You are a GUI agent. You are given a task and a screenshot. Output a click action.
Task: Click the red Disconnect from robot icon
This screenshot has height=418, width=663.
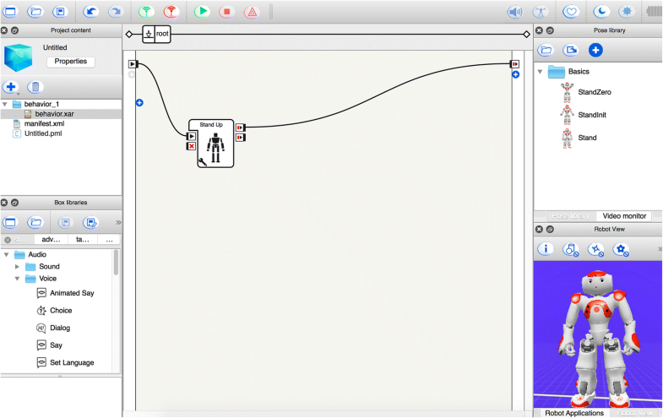click(x=171, y=12)
